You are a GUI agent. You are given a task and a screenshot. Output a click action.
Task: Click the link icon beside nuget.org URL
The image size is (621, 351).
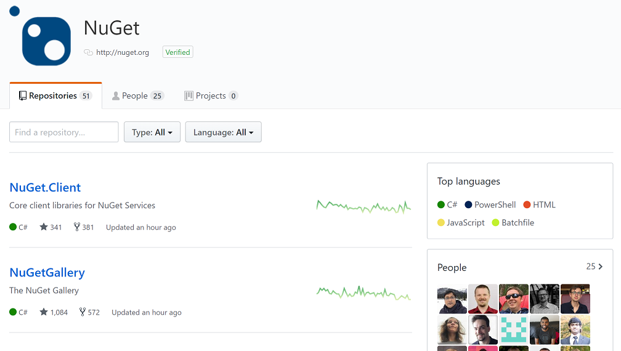point(88,52)
